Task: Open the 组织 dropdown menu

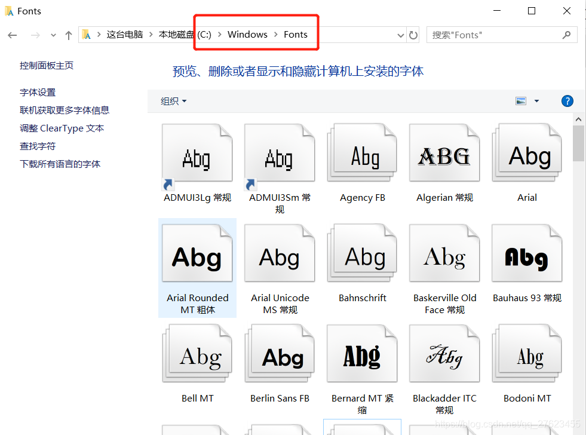Action: pos(173,101)
